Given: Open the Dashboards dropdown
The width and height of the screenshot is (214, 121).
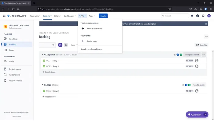Looking at the screenshot, I should coord(70,16).
